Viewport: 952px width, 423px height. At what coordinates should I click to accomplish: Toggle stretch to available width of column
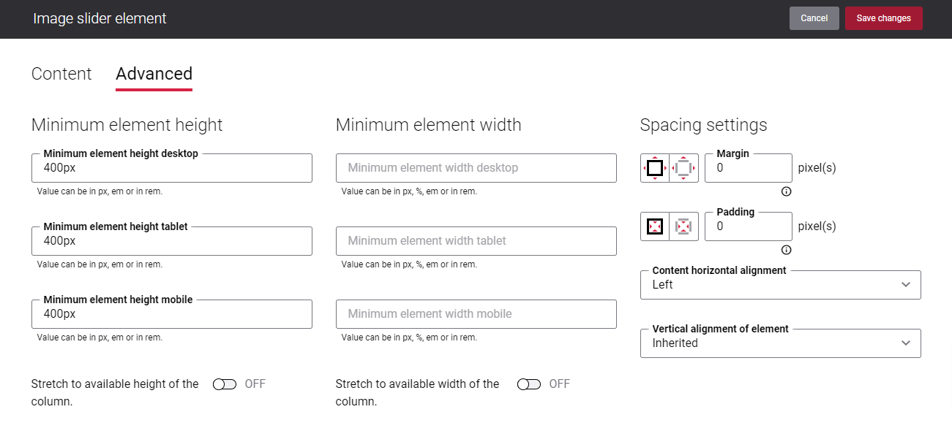click(529, 384)
